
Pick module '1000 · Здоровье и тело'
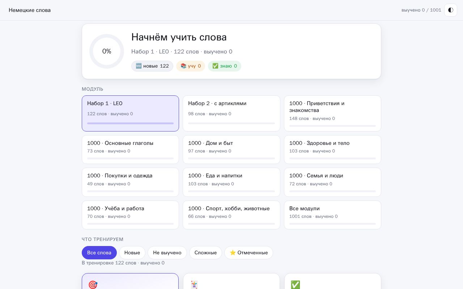[332, 150]
